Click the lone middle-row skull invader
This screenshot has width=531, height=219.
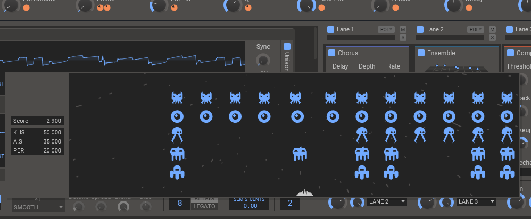click(300, 154)
